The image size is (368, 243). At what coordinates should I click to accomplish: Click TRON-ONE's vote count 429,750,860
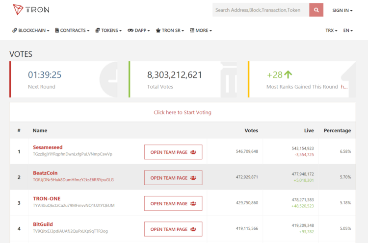pyautogui.click(x=247, y=203)
